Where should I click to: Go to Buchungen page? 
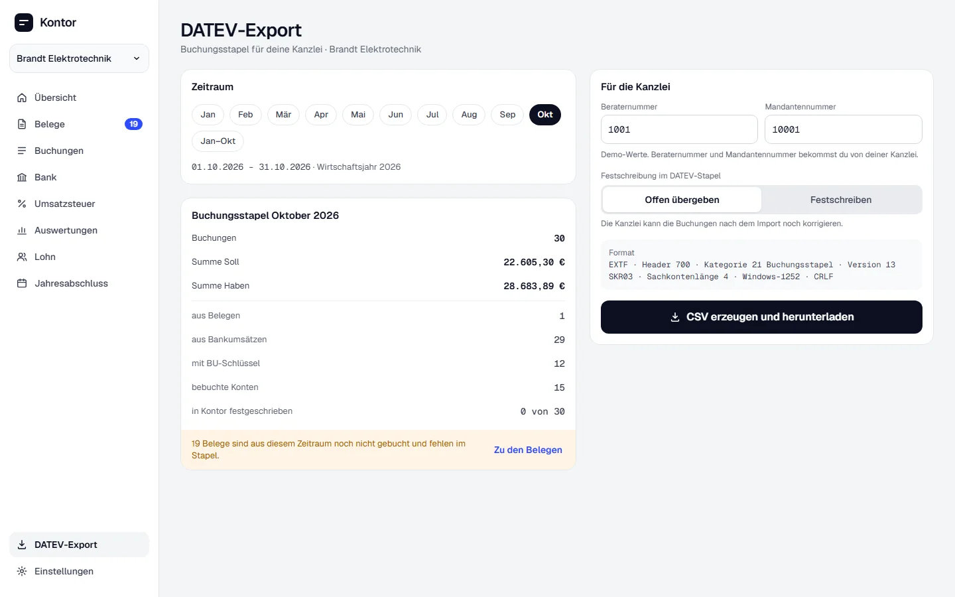[79, 151]
